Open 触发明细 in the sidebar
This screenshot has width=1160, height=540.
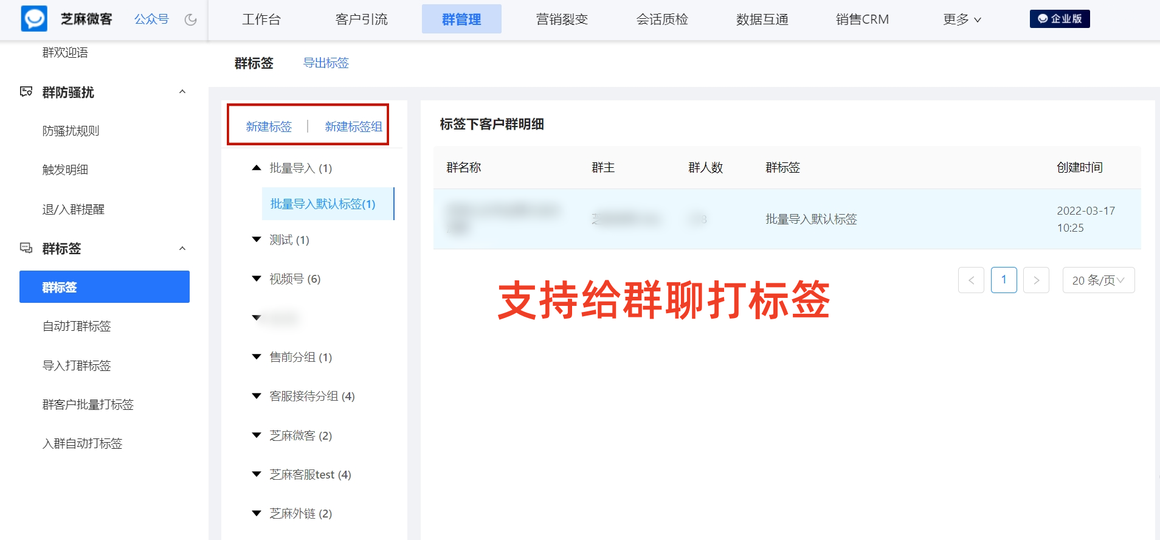65,170
